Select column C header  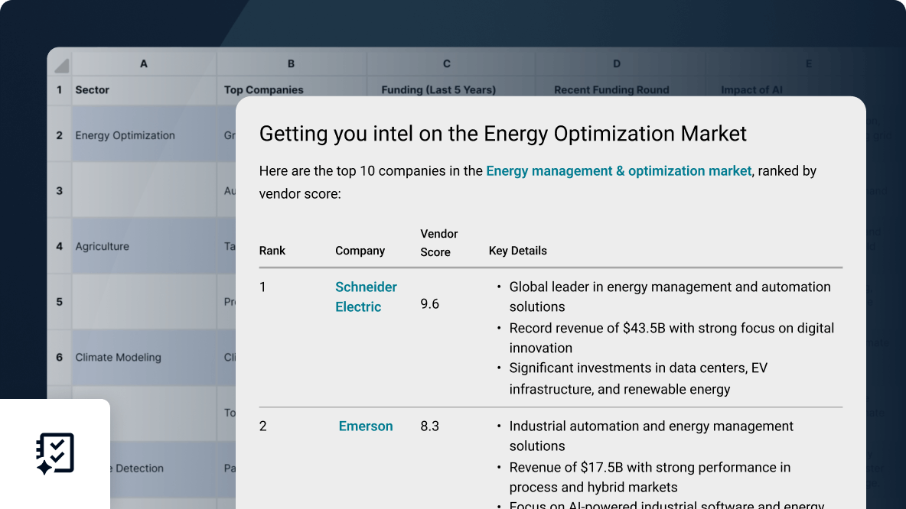(447, 64)
